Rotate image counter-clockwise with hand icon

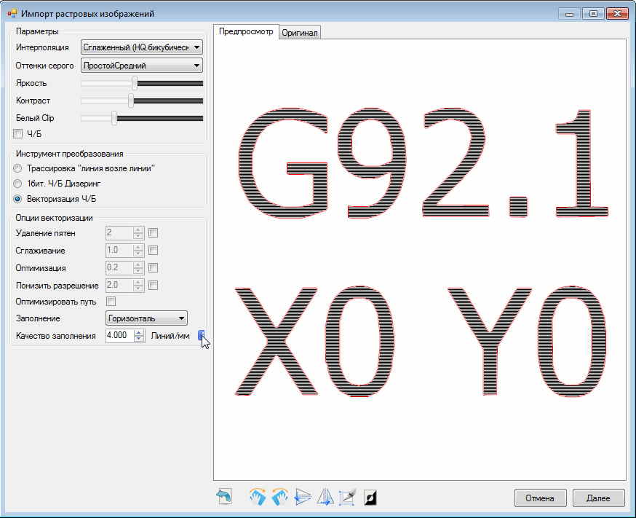(x=280, y=498)
